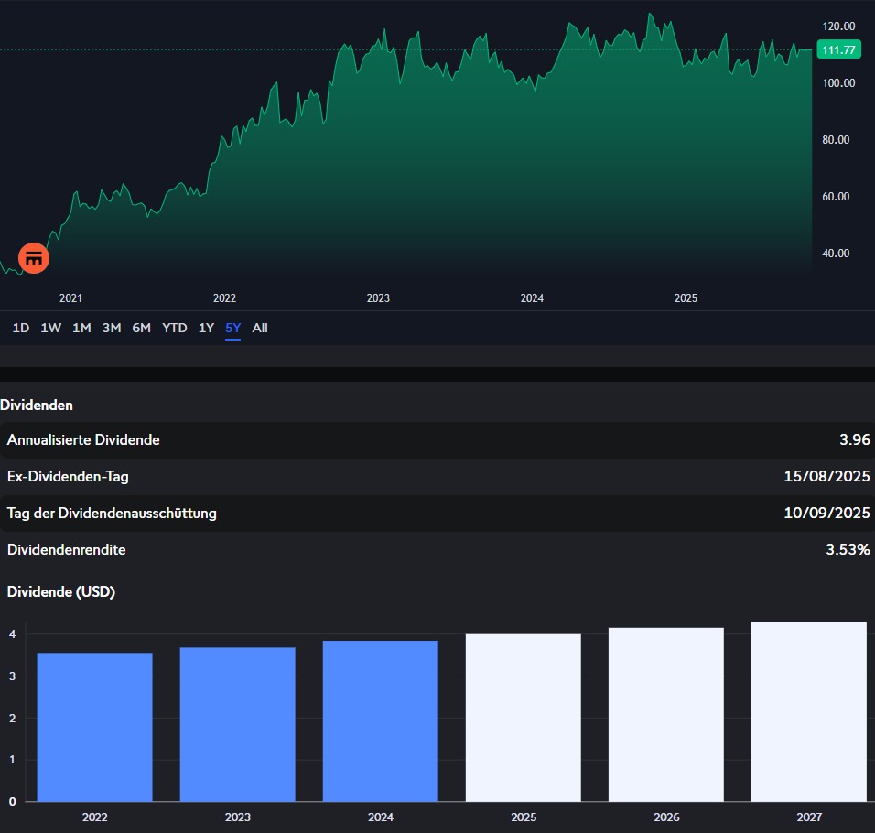
Task: Click the 111.77 current price label
Action: [x=838, y=49]
